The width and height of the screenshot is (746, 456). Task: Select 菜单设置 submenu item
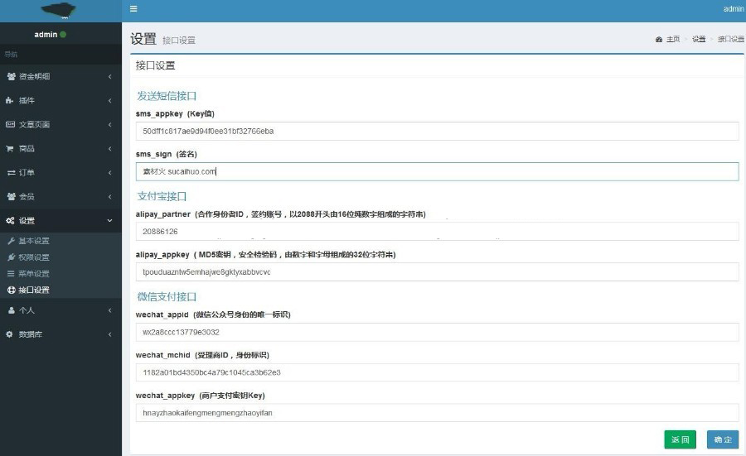[x=34, y=273]
